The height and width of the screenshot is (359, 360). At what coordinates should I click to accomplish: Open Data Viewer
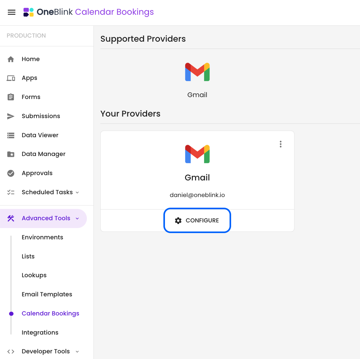40,135
